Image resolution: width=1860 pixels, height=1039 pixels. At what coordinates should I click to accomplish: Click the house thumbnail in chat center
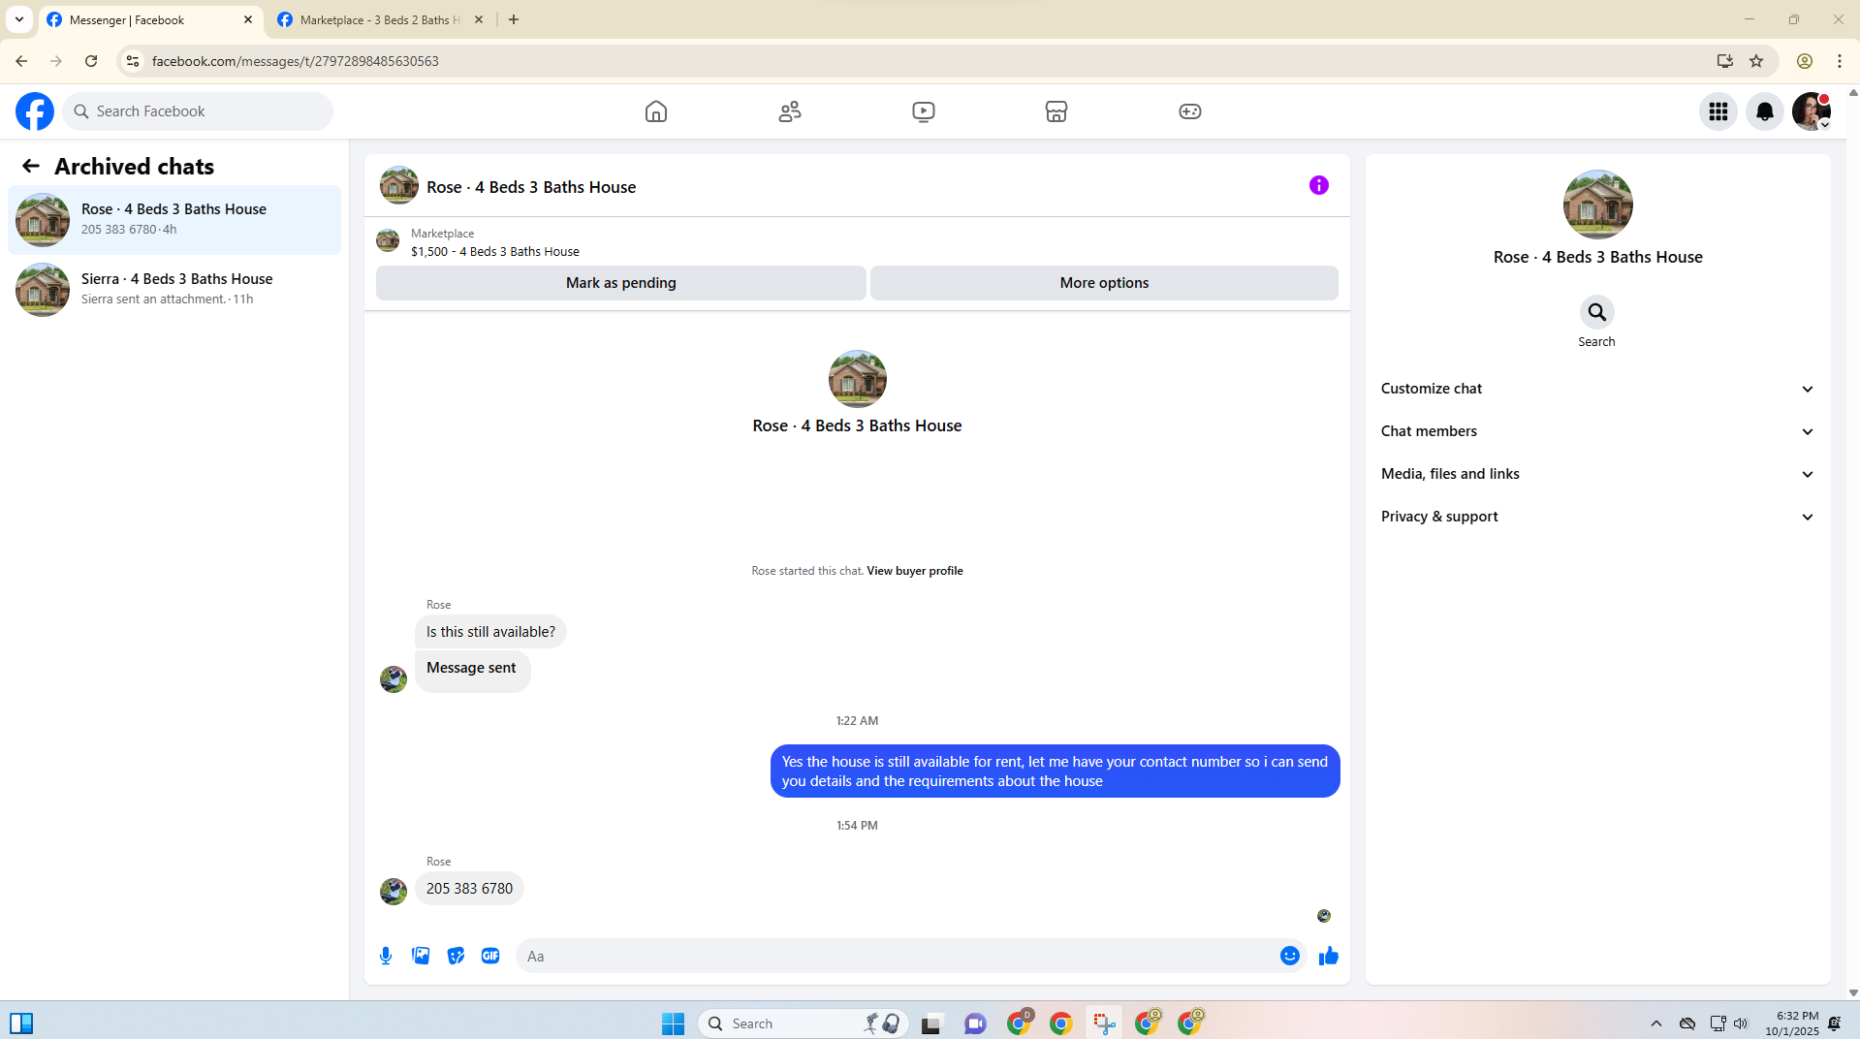[x=858, y=379]
